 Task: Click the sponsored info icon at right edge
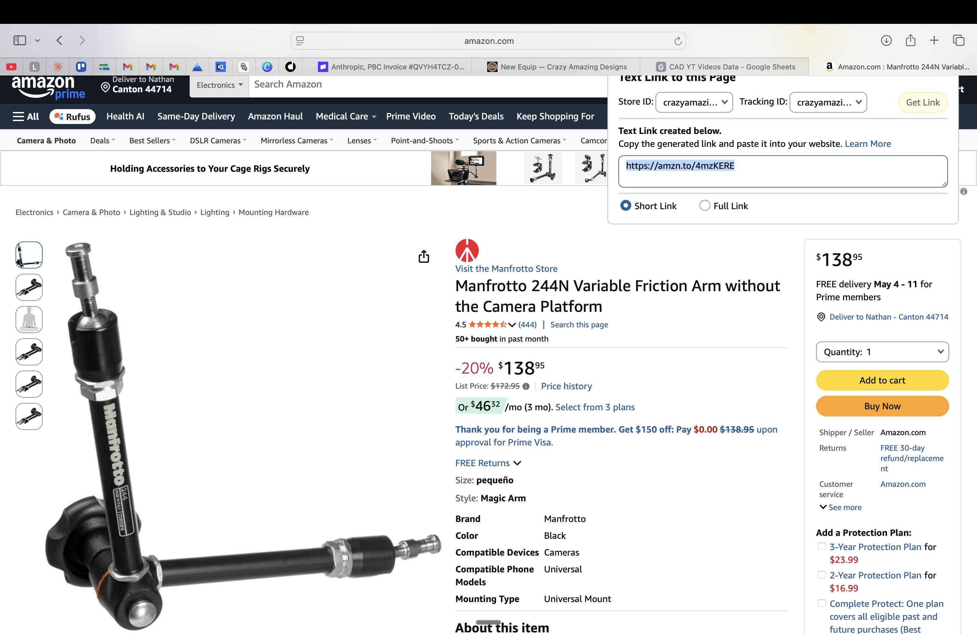point(964,191)
